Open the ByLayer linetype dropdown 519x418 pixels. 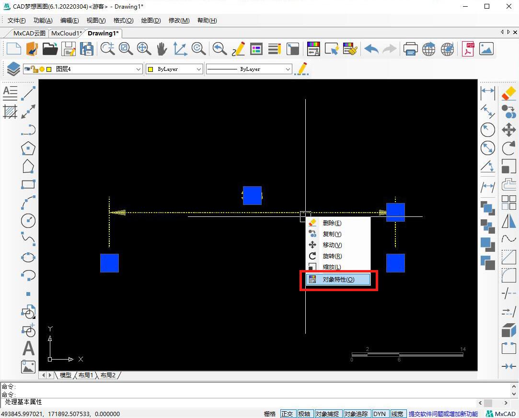point(288,69)
